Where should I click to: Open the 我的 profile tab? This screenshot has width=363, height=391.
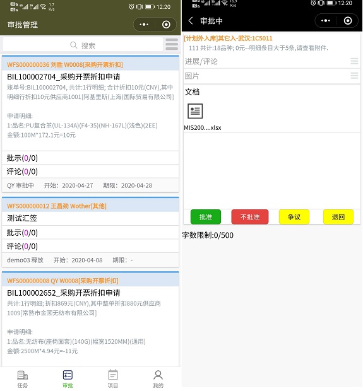pyautogui.click(x=158, y=379)
